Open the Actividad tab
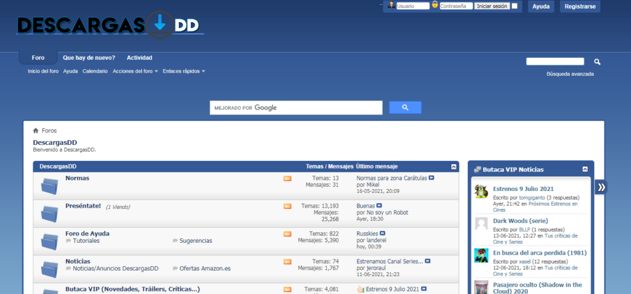This screenshot has width=631, height=294. point(139,58)
